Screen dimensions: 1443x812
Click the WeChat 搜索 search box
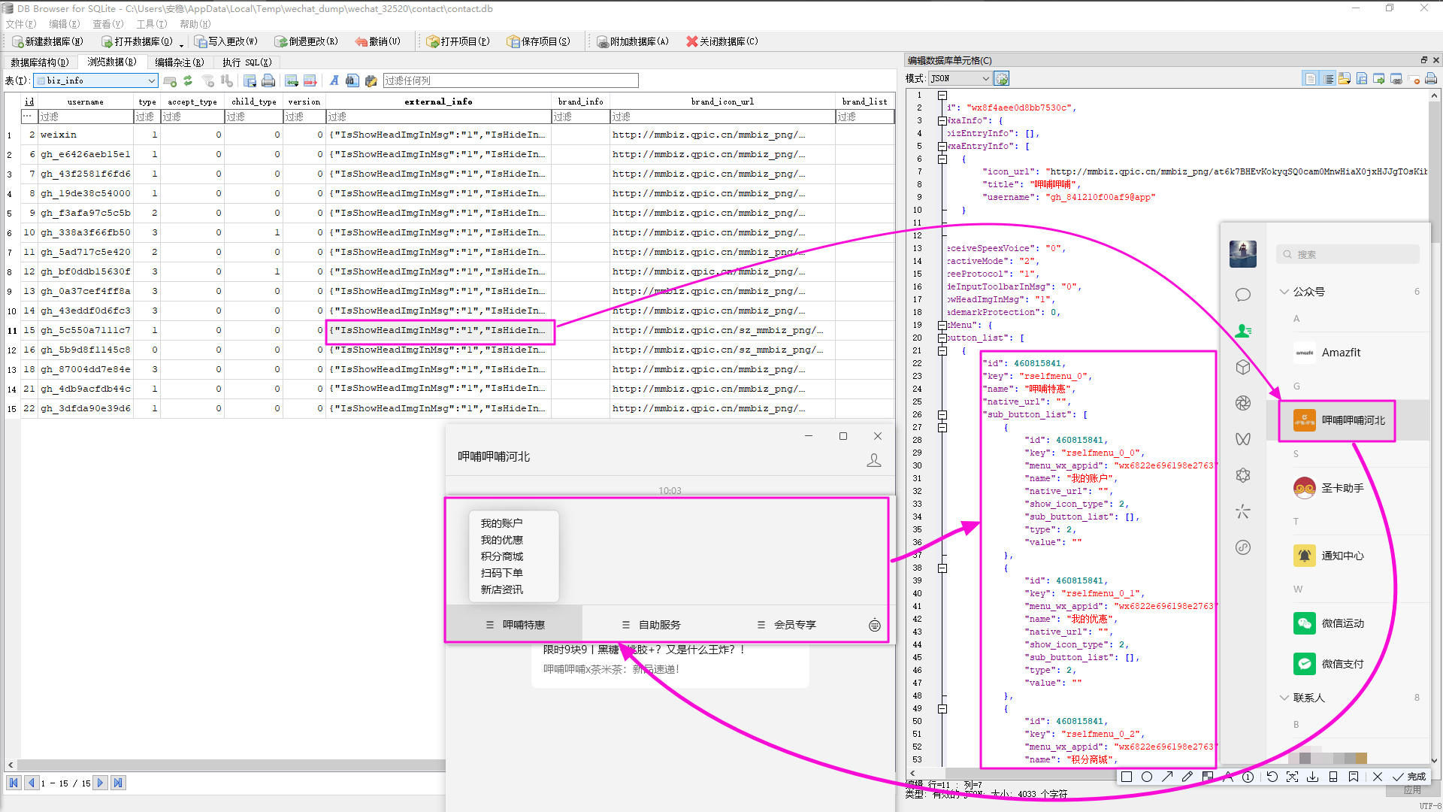coord(1348,254)
